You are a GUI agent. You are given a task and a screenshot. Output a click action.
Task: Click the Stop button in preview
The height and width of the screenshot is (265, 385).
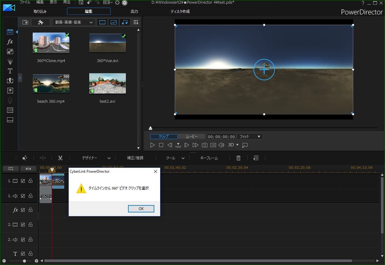[161, 145]
